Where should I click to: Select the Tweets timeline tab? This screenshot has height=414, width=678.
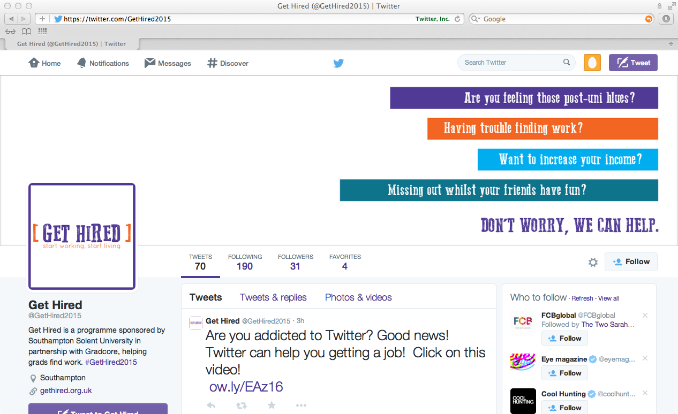(x=206, y=297)
